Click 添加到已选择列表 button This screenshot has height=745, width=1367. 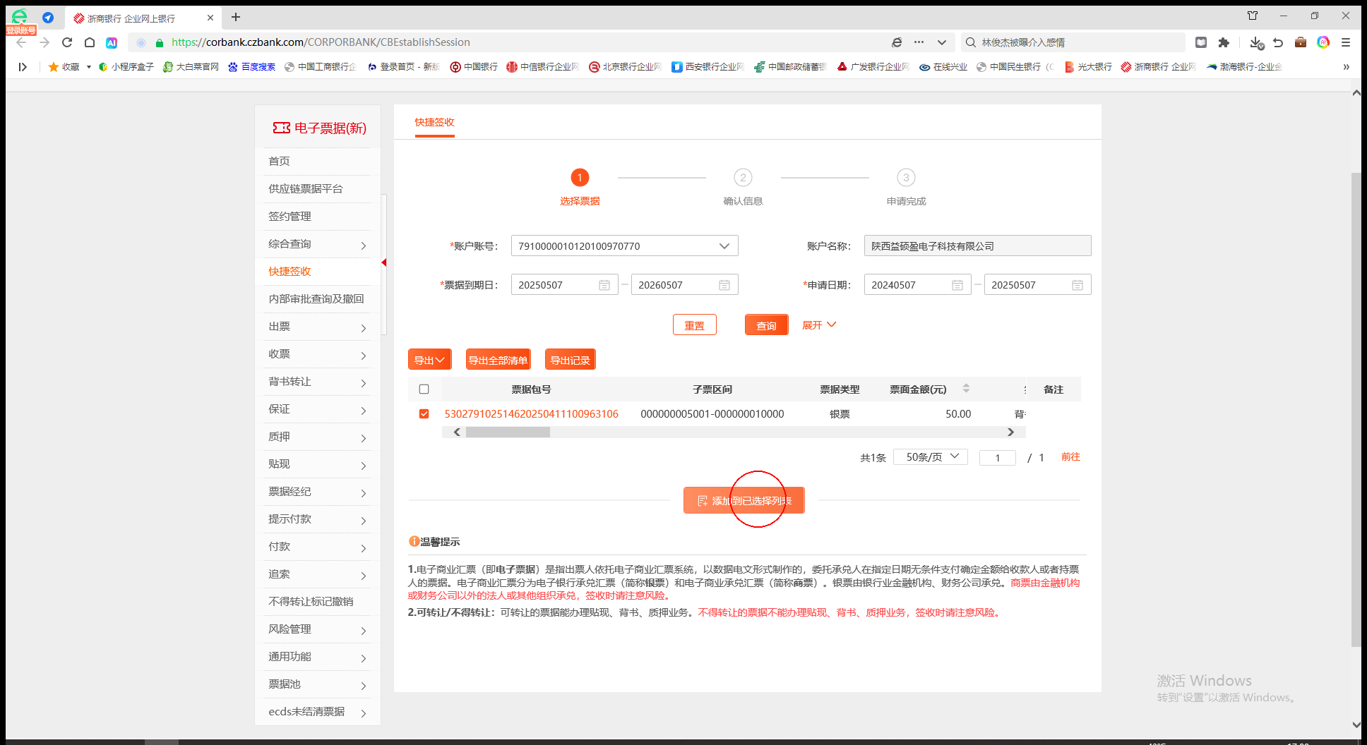(x=744, y=500)
